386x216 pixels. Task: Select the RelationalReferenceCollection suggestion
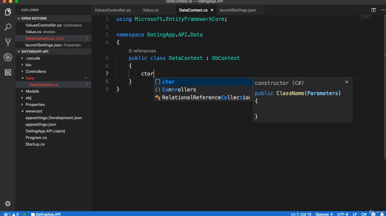click(203, 97)
